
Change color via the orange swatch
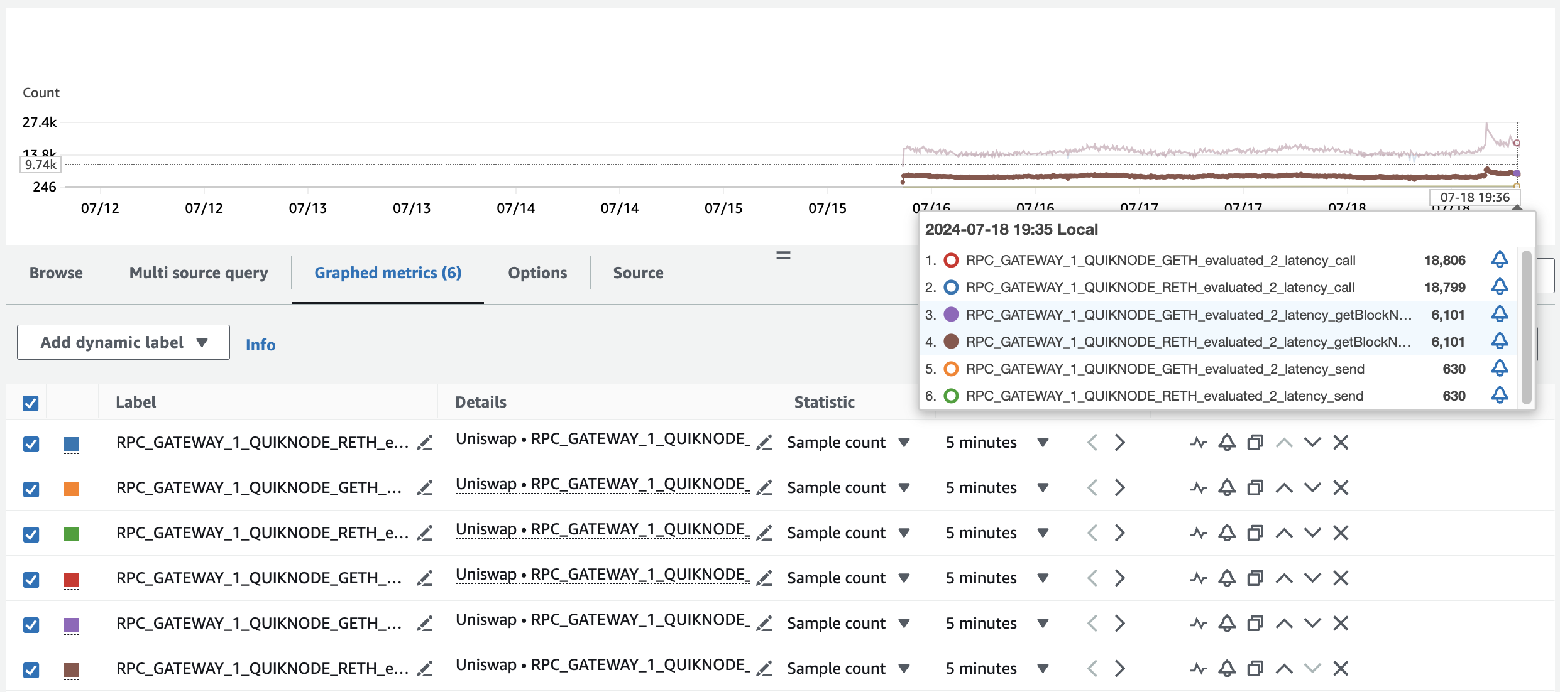72,490
